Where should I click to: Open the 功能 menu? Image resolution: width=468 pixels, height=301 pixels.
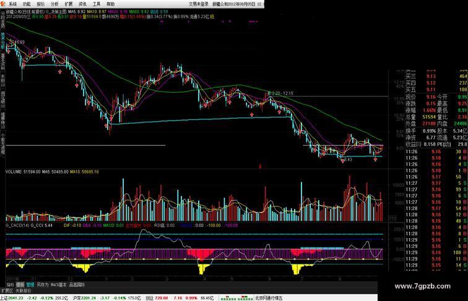click(27, 4)
